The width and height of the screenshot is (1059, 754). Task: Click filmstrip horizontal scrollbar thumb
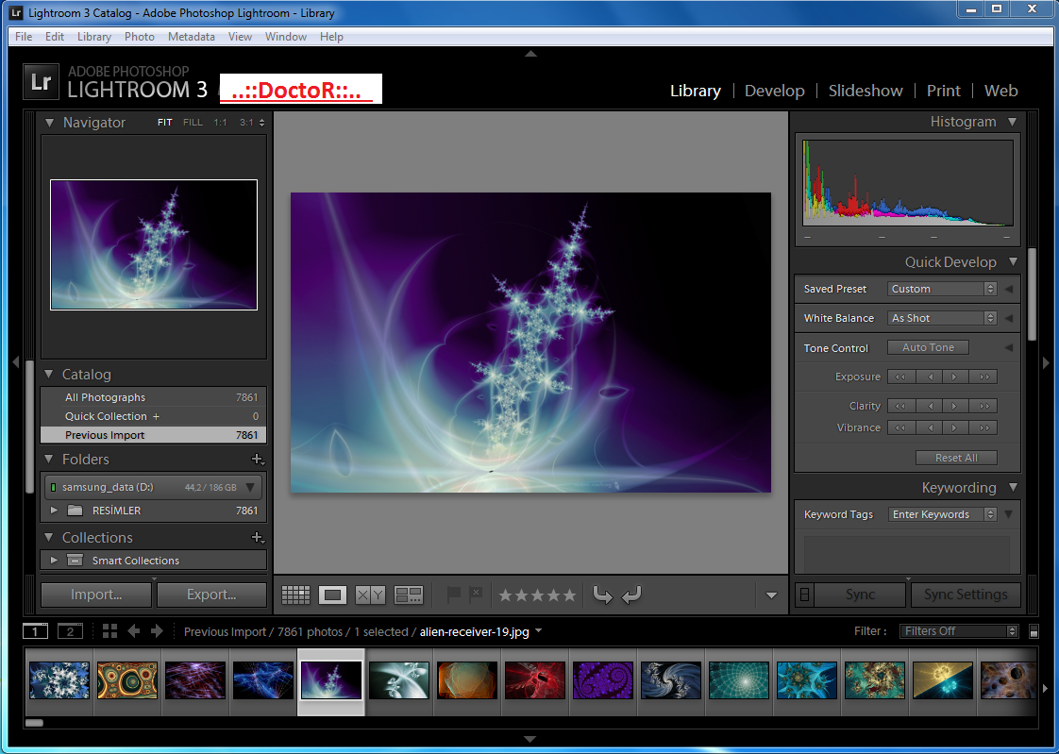tap(34, 723)
